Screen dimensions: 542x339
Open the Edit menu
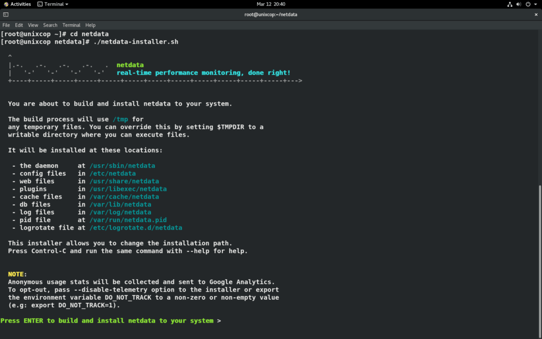tap(19, 25)
